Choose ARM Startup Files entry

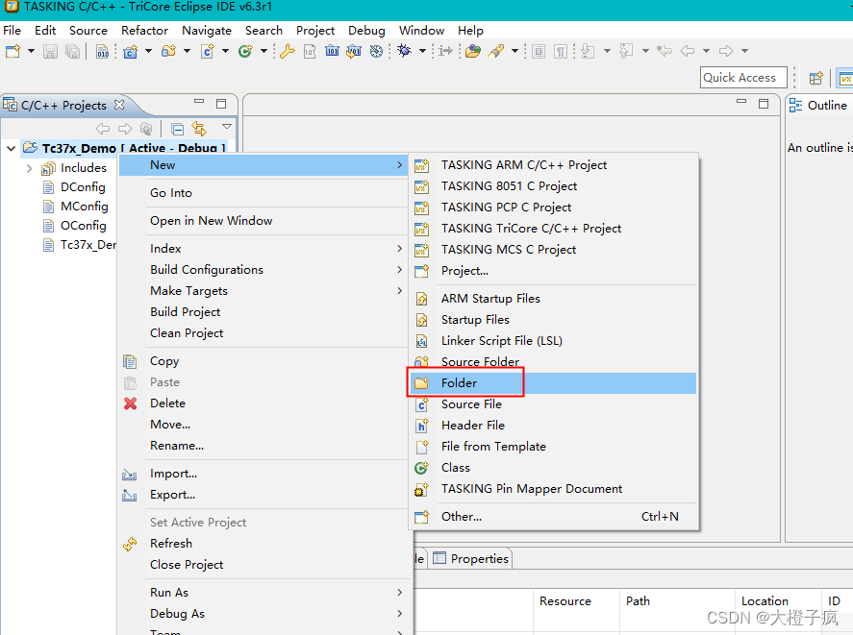coord(552,299)
